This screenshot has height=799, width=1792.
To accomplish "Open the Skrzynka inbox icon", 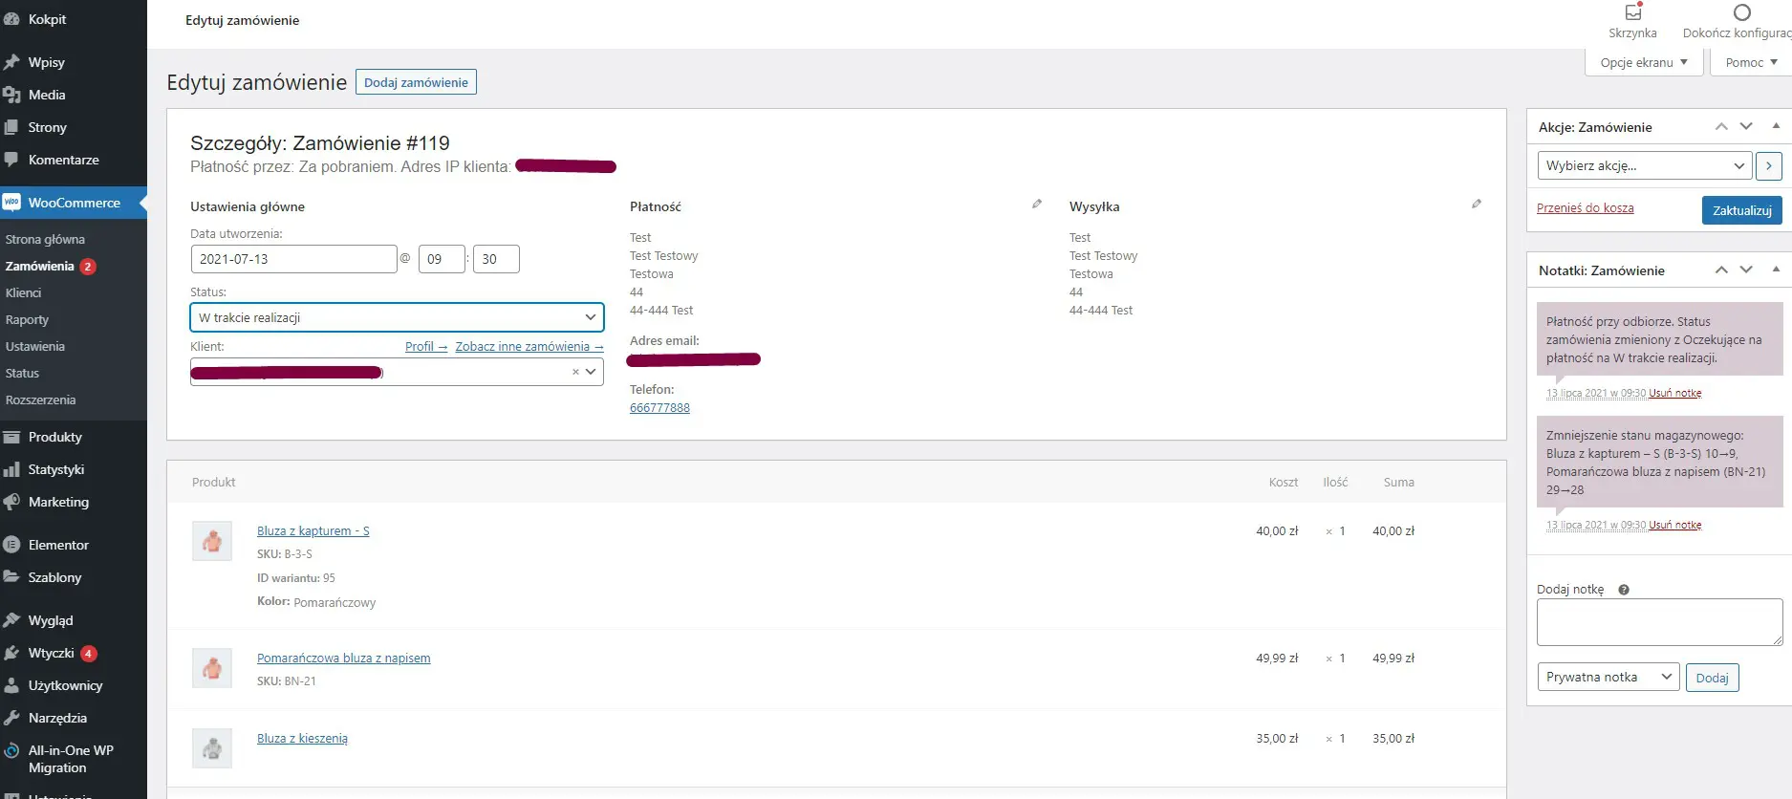I will [1632, 13].
